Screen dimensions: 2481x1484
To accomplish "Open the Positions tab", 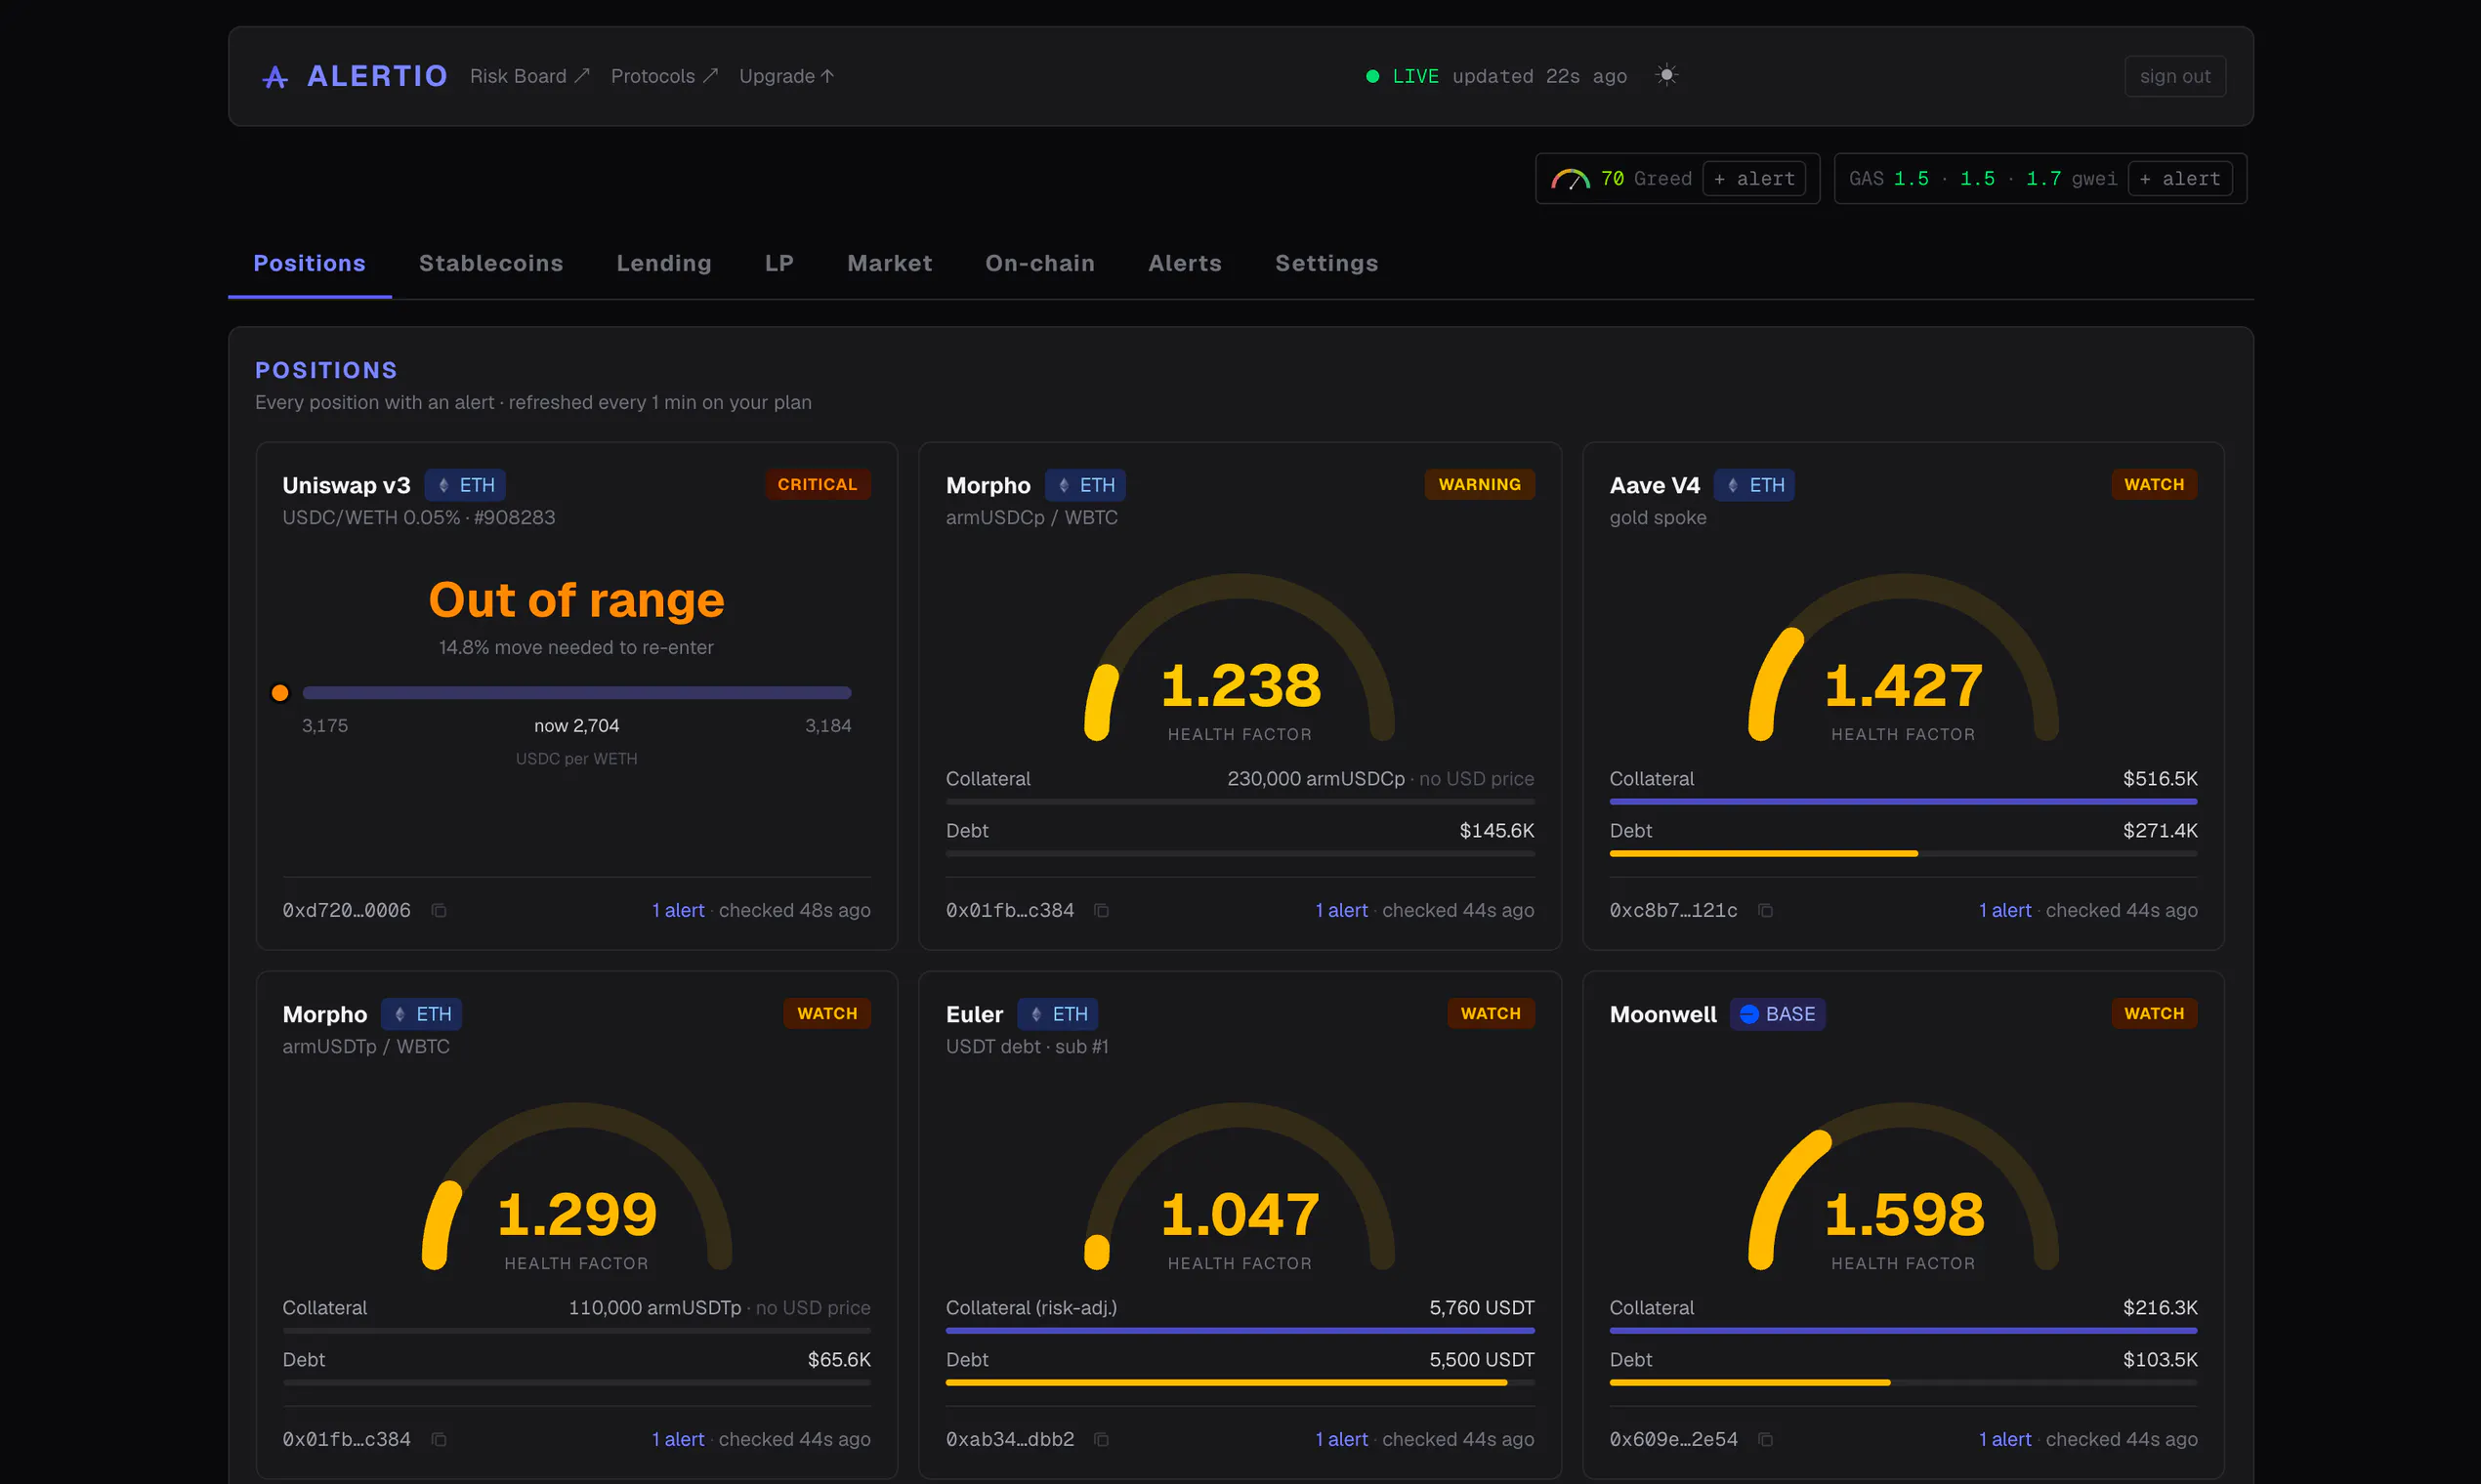I will pyautogui.click(x=309, y=263).
